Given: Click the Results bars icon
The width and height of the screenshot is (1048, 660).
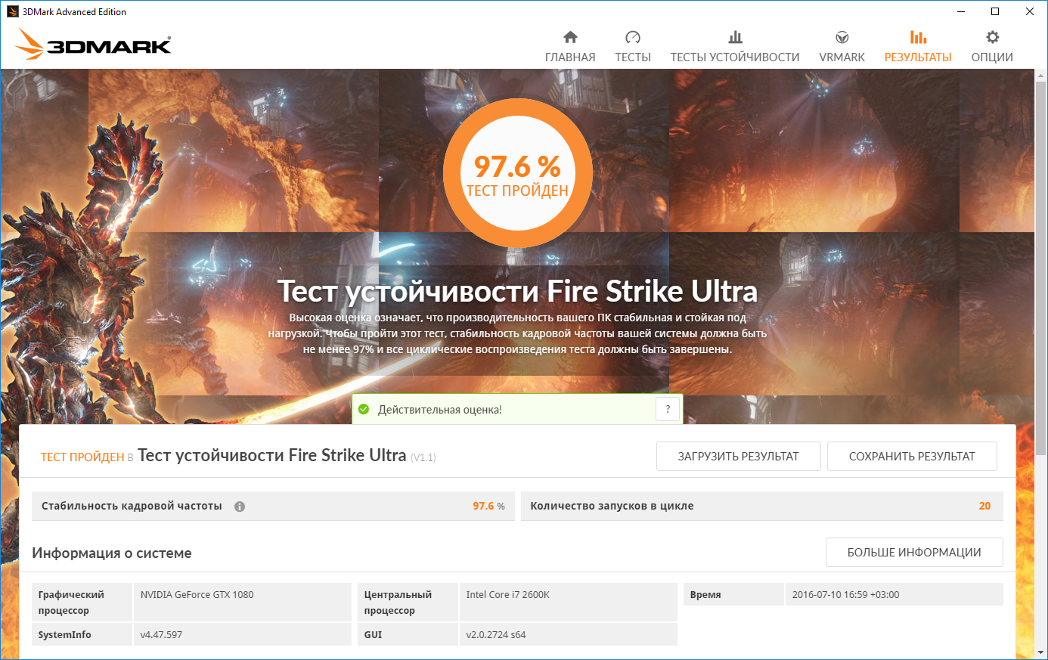Looking at the screenshot, I should 918,37.
